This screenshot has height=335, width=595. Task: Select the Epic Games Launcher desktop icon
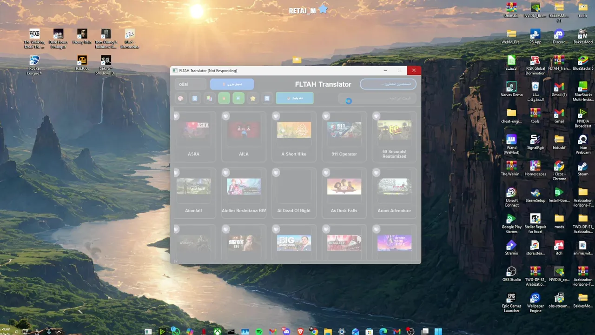pos(511,303)
